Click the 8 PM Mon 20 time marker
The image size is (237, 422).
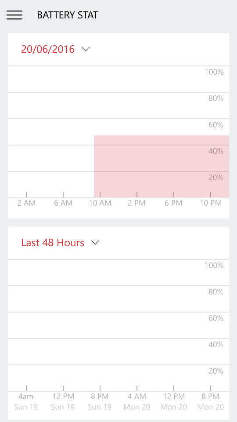pyautogui.click(x=211, y=401)
